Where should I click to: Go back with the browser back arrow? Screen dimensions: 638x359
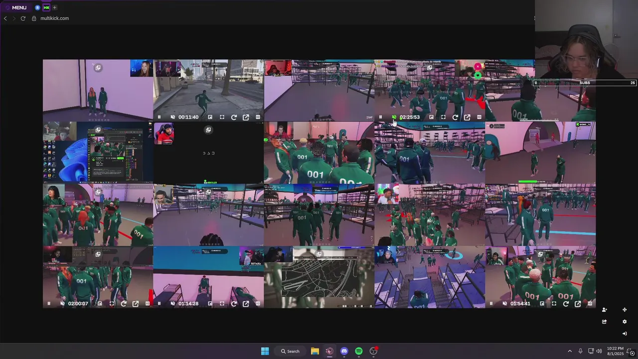[x=5, y=18]
